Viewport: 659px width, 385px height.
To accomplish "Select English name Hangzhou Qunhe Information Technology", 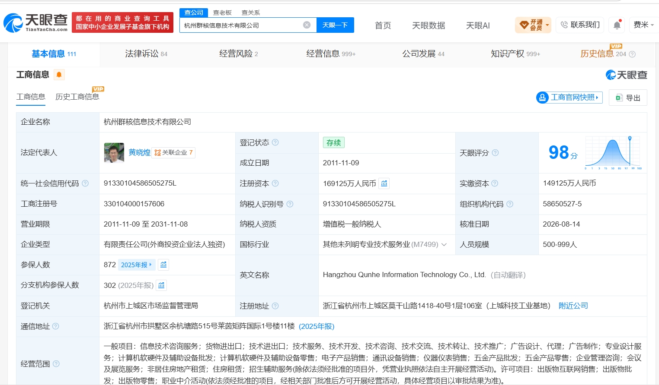I will pyautogui.click(x=404, y=275).
